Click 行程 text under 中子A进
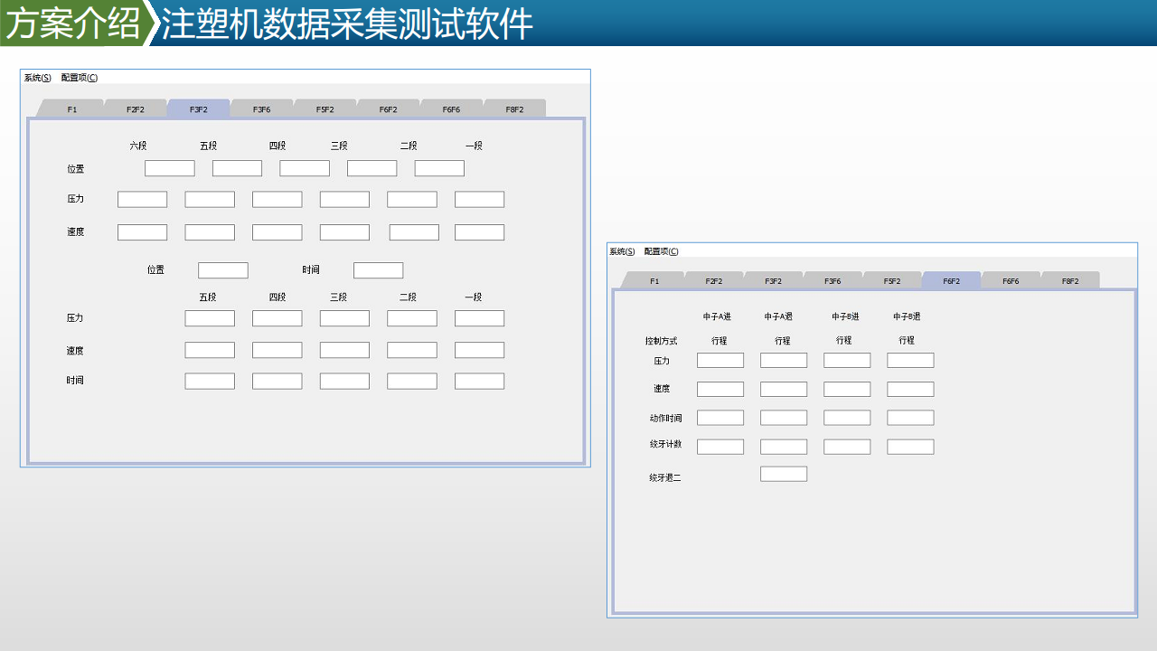This screenshot has width=1157, height=651. (x=720, y=341)
